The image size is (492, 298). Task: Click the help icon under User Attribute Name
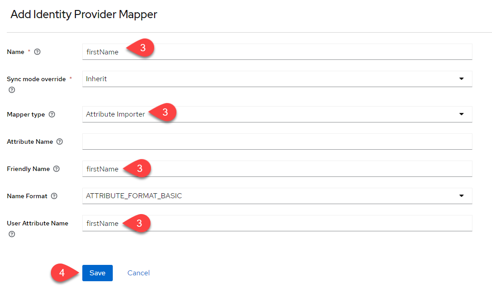coord(12,234)
